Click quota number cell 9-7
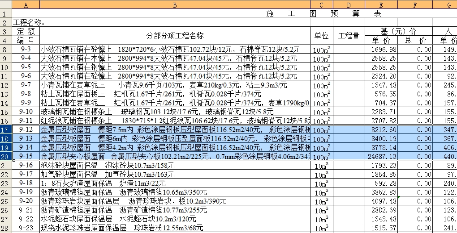The height and width of the screenshot is (233, 457). click(x=26, y=85)
